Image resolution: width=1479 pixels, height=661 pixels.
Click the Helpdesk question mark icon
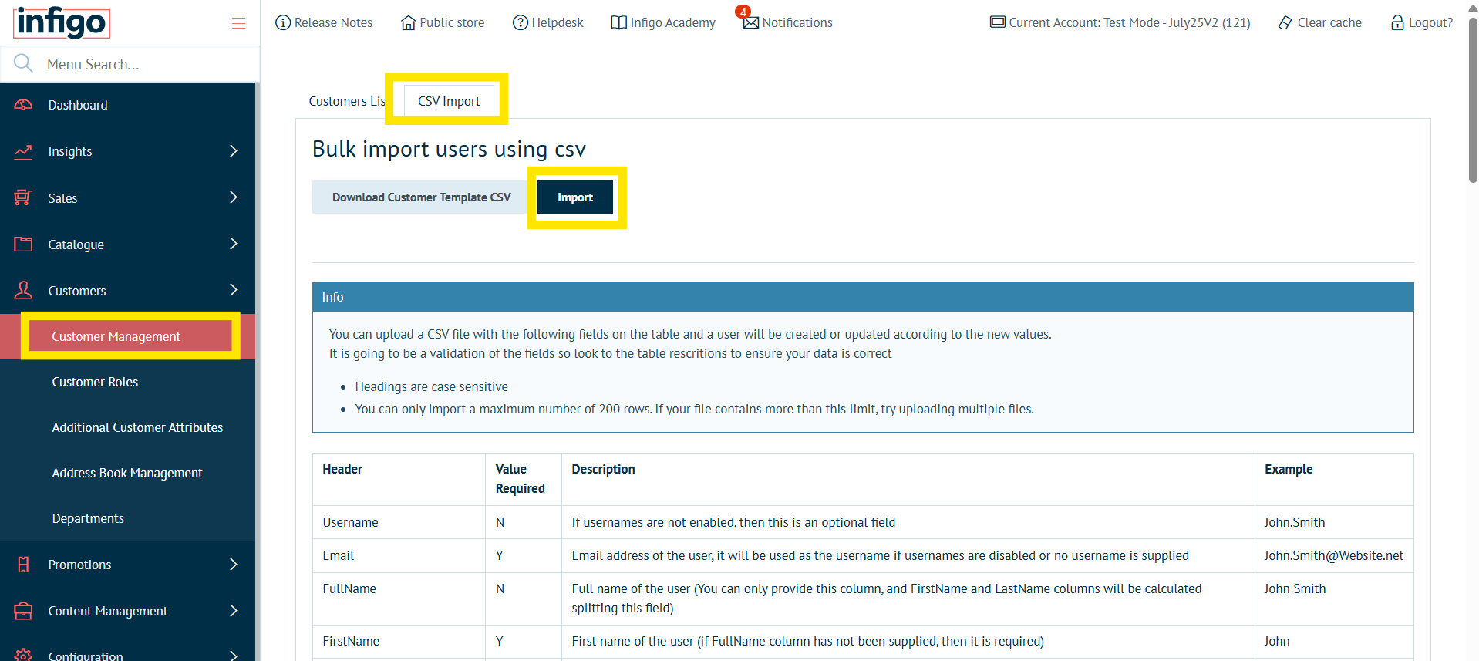click(x=521, y=22)
